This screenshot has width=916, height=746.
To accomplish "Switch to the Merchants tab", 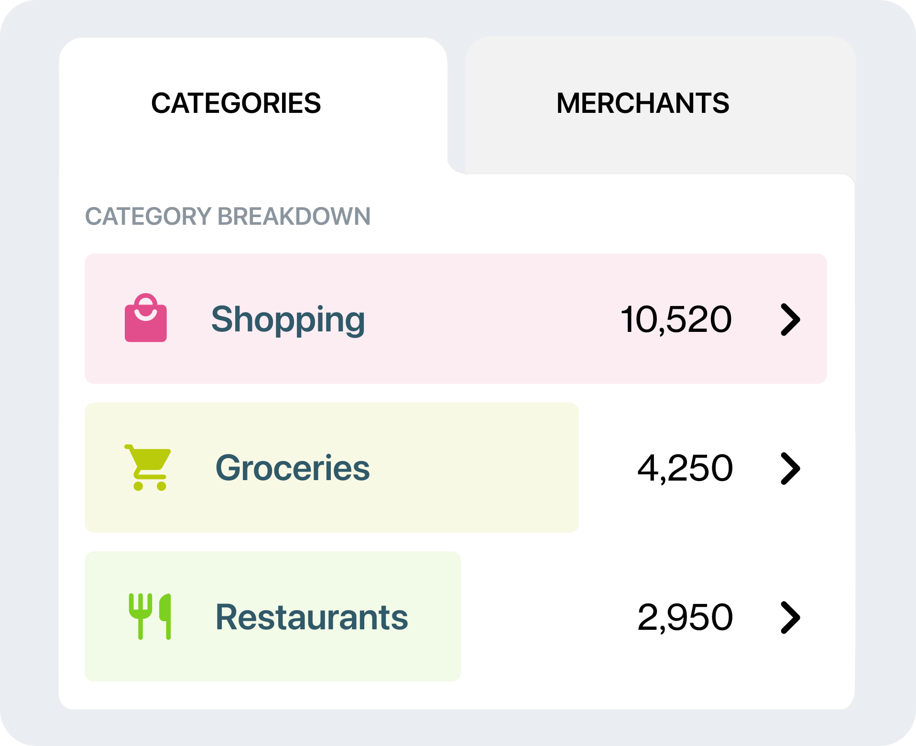I will click(643, 102).
